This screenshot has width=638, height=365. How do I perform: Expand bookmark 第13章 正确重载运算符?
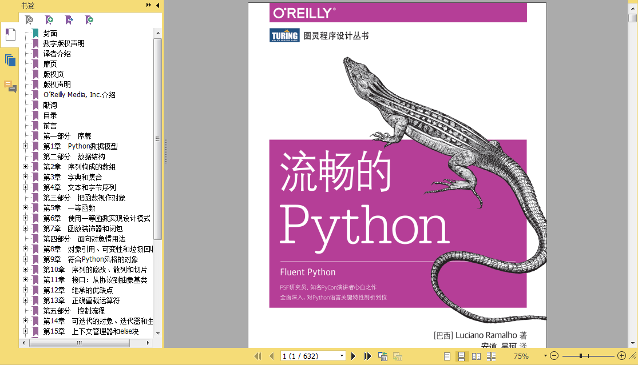tap(25, 300)
